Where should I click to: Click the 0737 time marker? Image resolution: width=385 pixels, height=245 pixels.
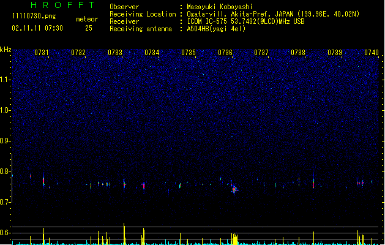[x=261, y=53]
